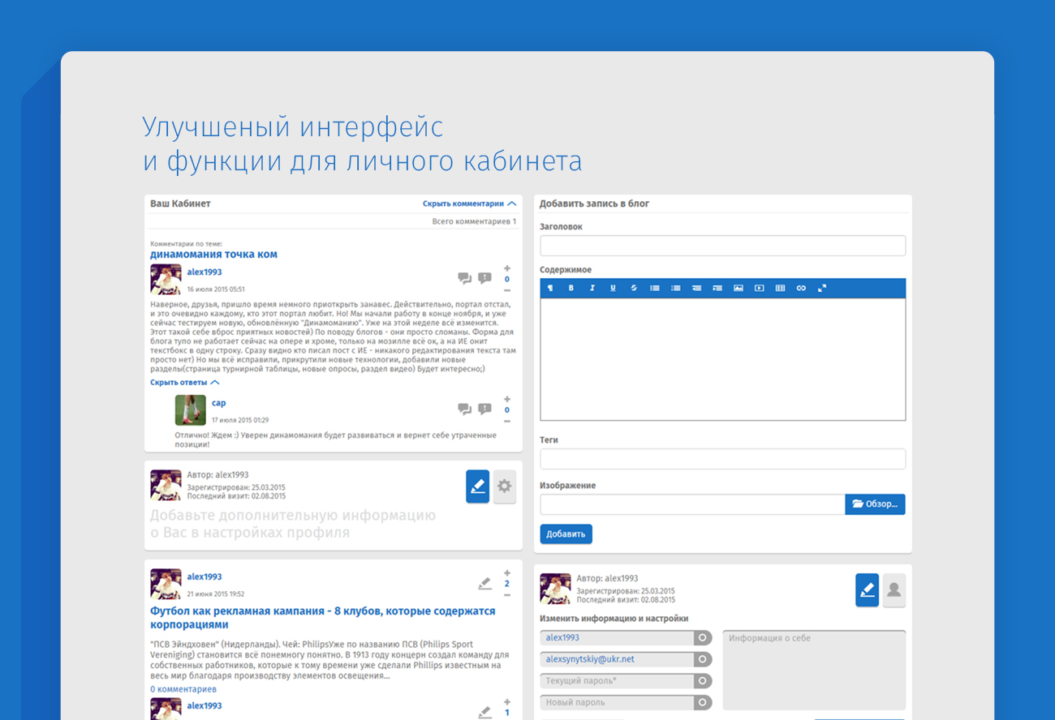
Task: Toggle the circle button beside Новый пароль field
Action: click(703, 702)
